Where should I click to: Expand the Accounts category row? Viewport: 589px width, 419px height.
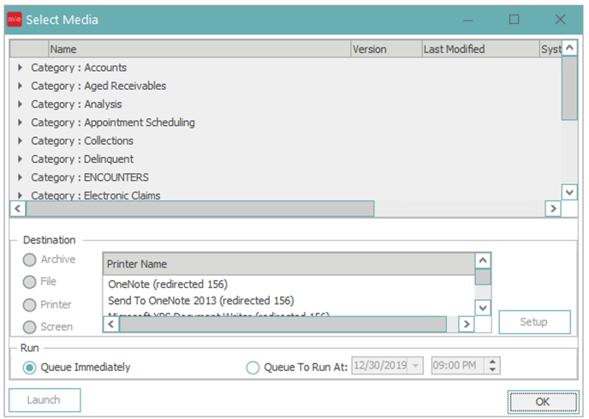point(20,68)
